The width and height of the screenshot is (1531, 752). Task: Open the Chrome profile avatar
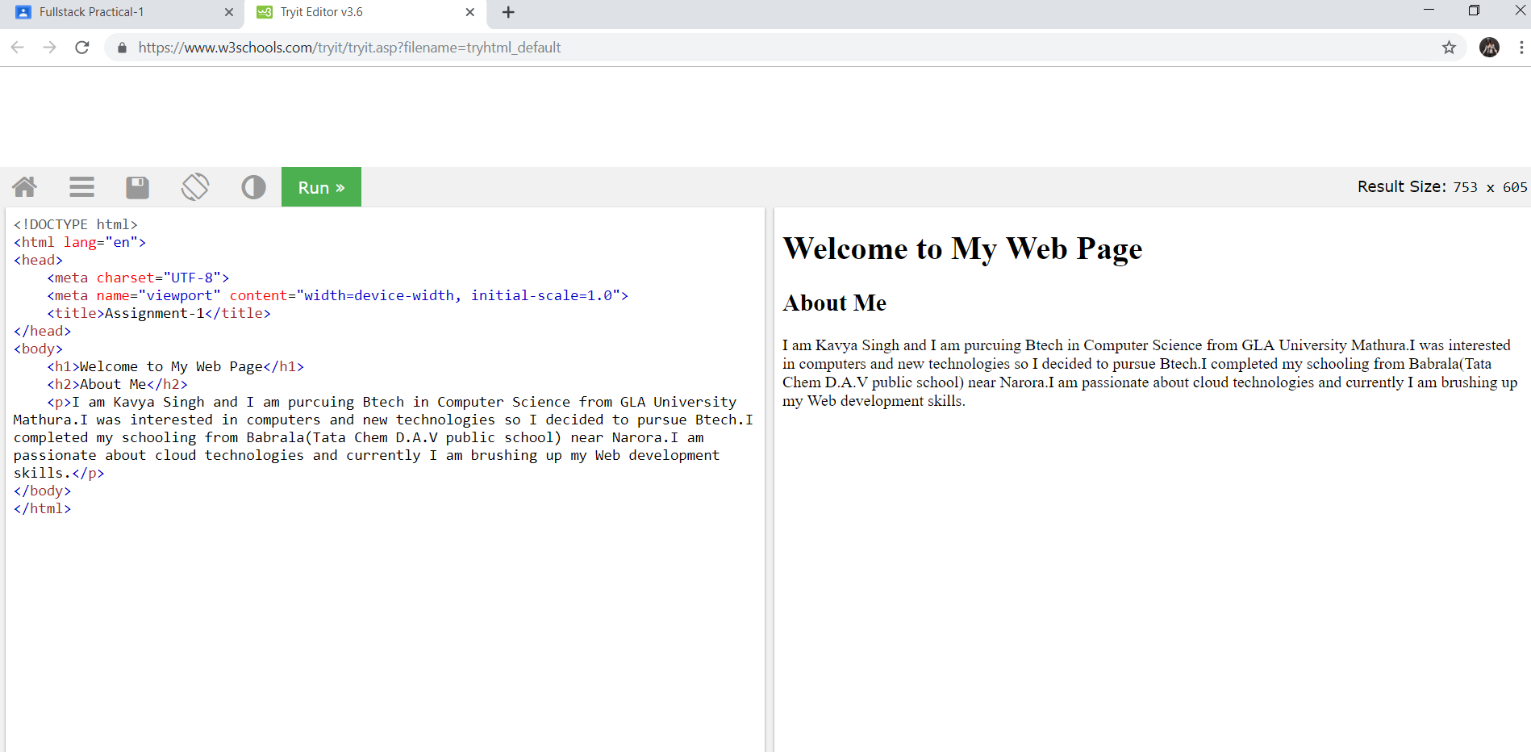coord(1490,48)
